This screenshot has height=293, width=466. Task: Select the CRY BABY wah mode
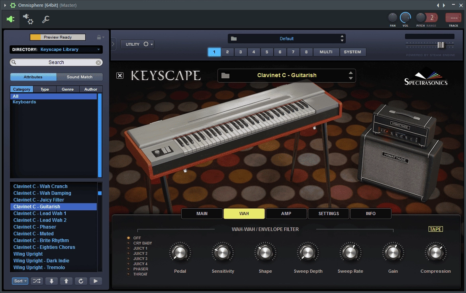pos(139,243)
